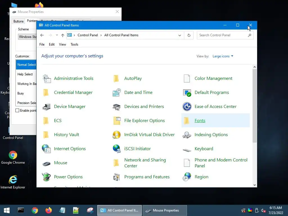Expand Control Panel breadcrumb chevron
Viewport: 288px width, 216px height.
pos(101,35)
